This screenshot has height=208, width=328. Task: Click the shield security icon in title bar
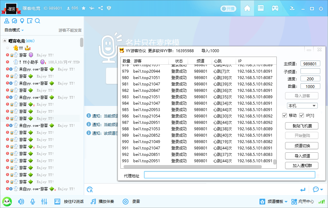coord(109,8)
